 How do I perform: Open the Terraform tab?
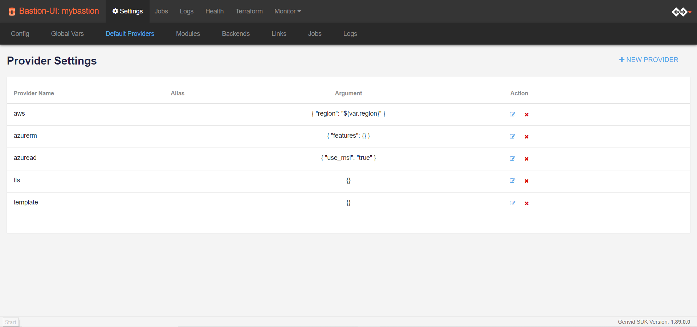pyautogui.click(x=249, y=11)
